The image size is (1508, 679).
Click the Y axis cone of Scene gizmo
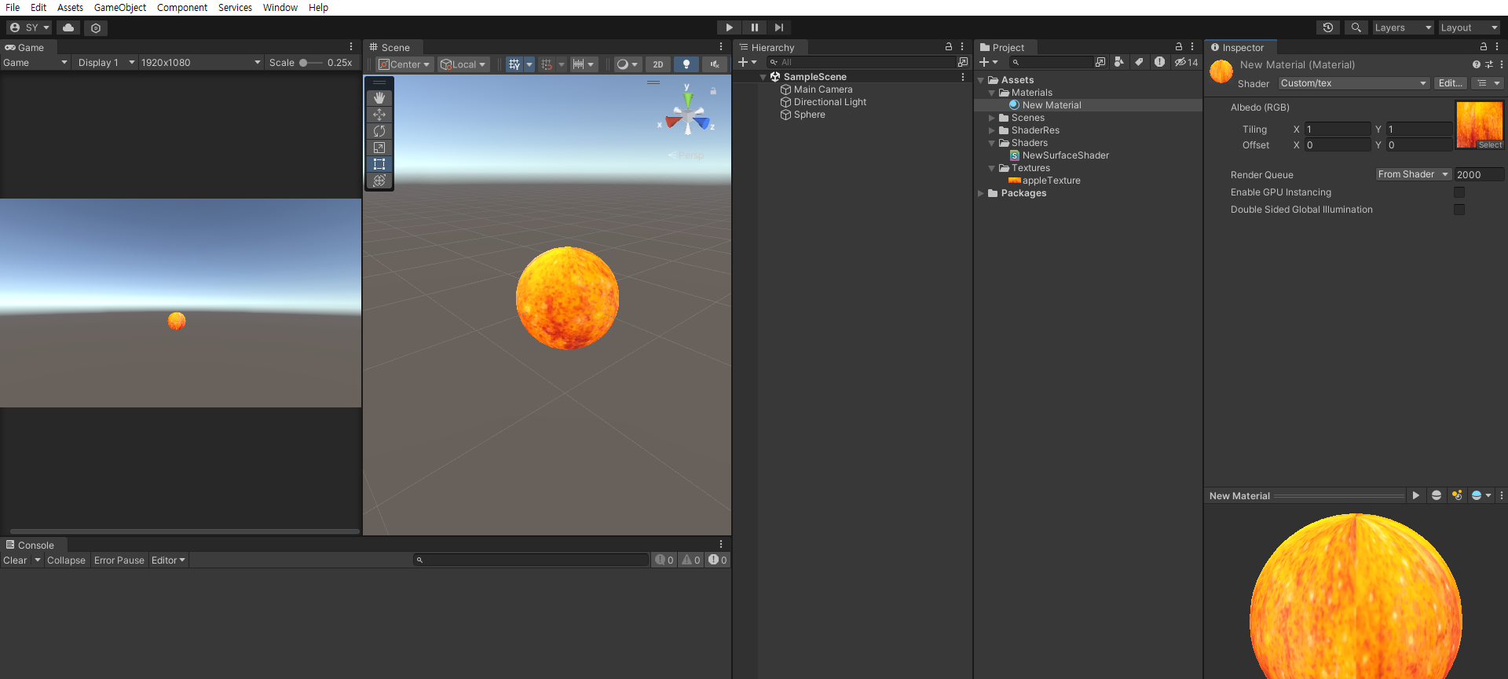[688, 99]
